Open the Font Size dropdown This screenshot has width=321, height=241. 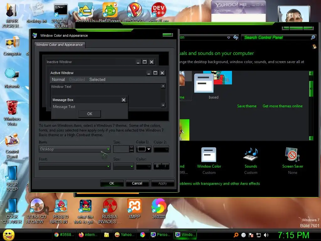click(124, 166)
